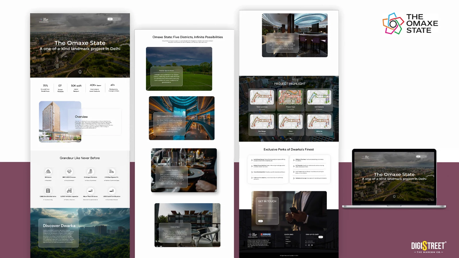This screenshot has height=258, width=459.
Task: Expand the Ample Swimming Pool chevron
Action: [x=252, y=172]
